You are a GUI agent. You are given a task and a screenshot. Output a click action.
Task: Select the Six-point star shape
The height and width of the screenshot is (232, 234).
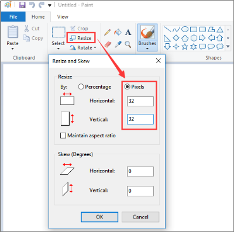[194, 47]
